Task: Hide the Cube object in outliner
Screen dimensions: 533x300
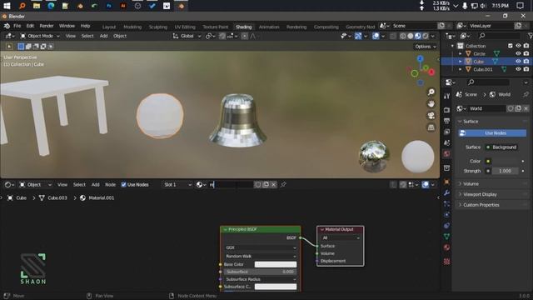Action: [x=518, y=62]
